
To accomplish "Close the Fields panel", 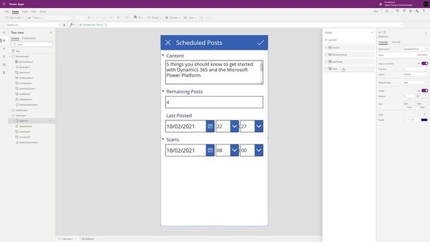I will 372,32.
